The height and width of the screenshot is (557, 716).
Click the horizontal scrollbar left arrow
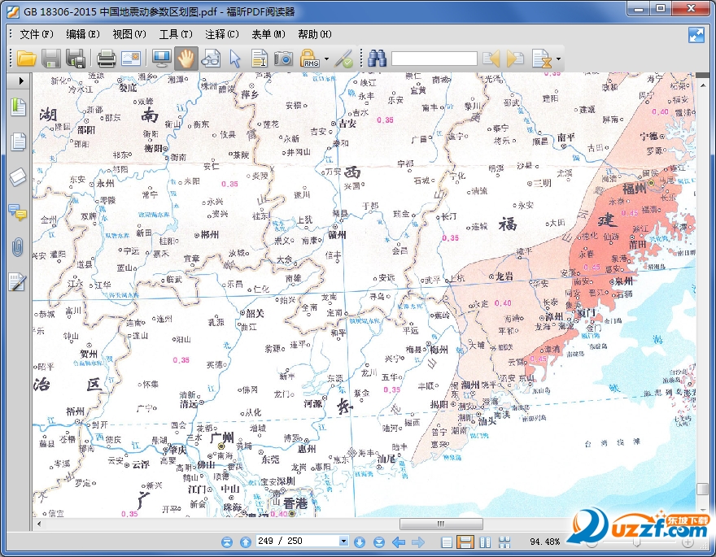39,524
